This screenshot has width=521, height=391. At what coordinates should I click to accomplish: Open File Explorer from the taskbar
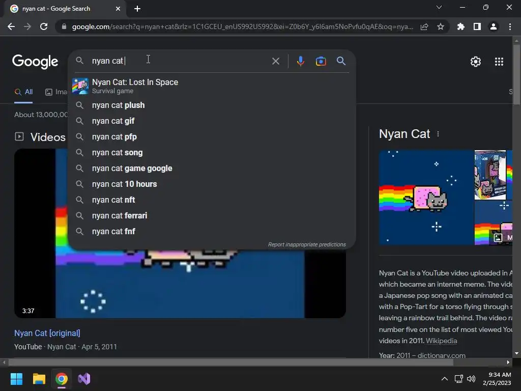click(x=39, y=379)
